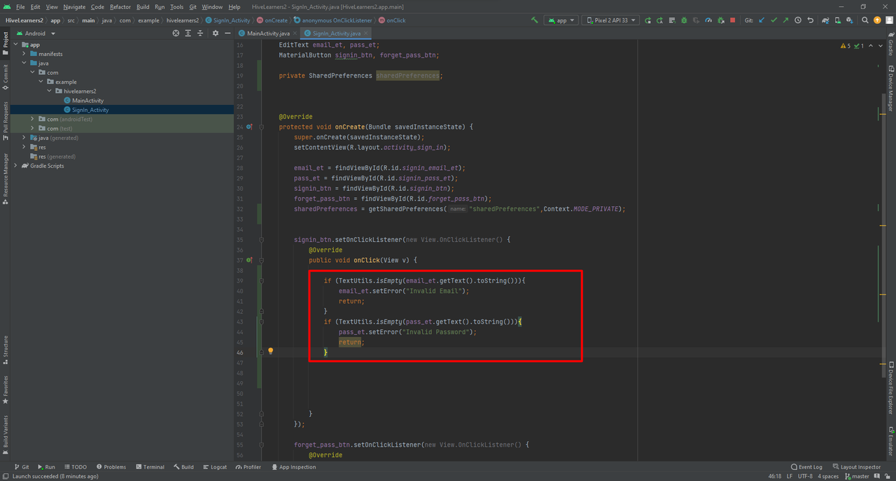The width and height of the screenshot is (896, 481).
Task: Open the Logcat tool window
Action: pos(215,467)
